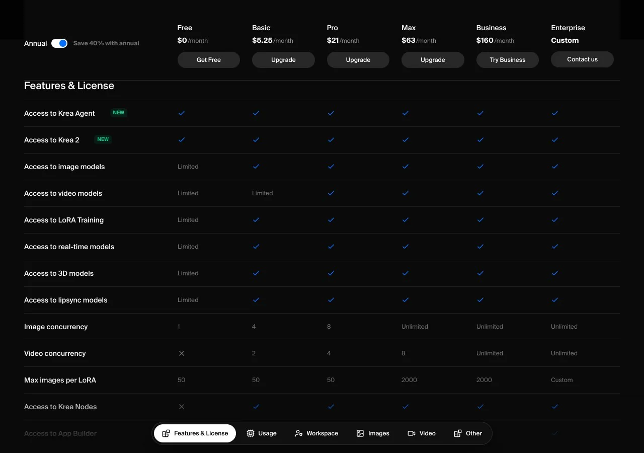Click the Enterprise checkmark for 3D models
The height and width of the screenshot is (453, 644).
(x=555, y=273)
